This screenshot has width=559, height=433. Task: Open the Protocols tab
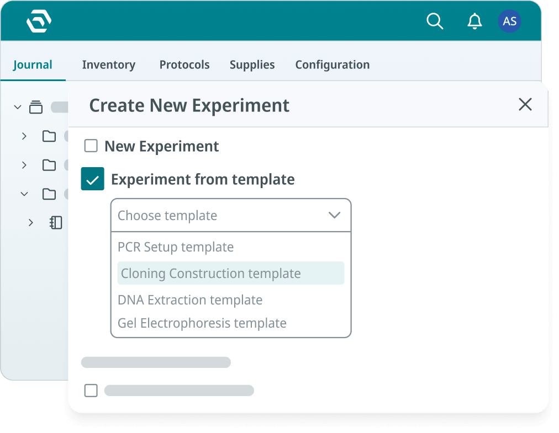184,65
